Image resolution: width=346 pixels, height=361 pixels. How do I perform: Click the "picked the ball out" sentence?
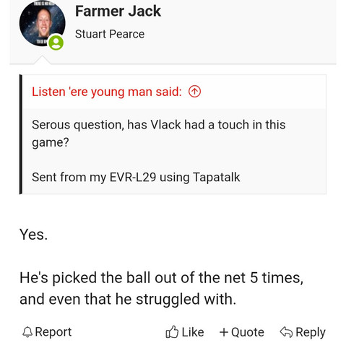point(161,288)
